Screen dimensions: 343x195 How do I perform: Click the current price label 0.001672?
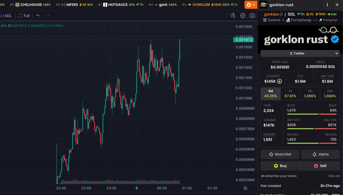coord(243,40)
